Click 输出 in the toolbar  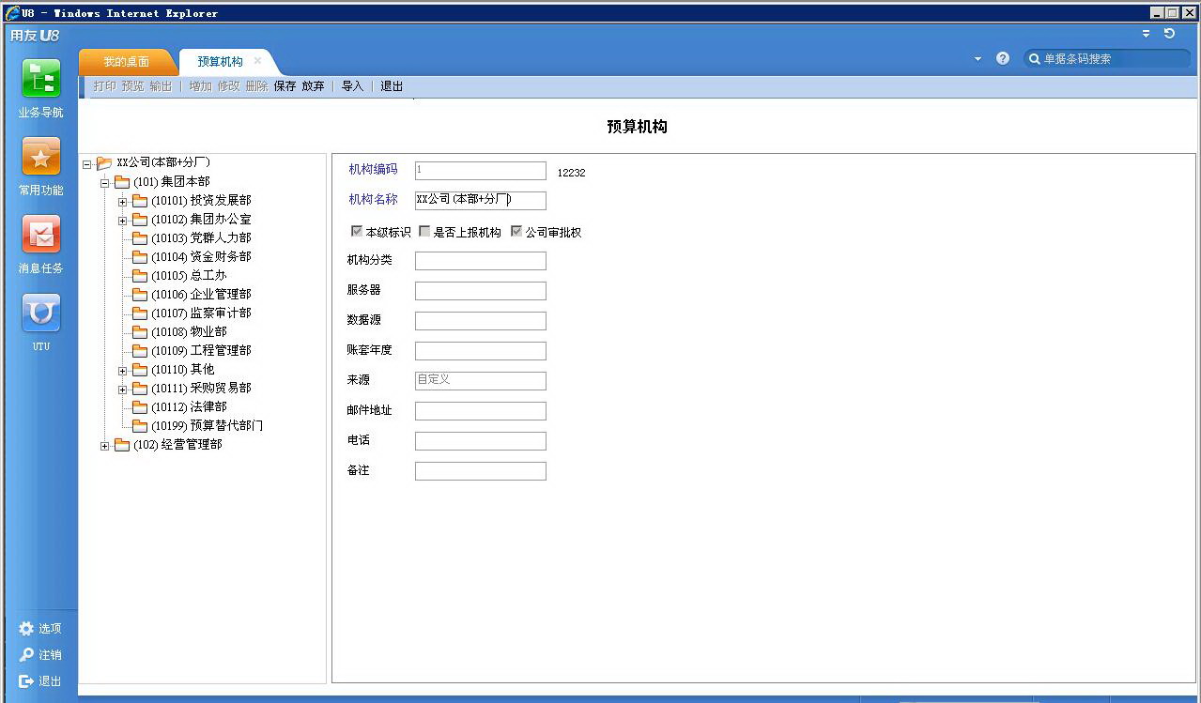click(x=161, y=86)
